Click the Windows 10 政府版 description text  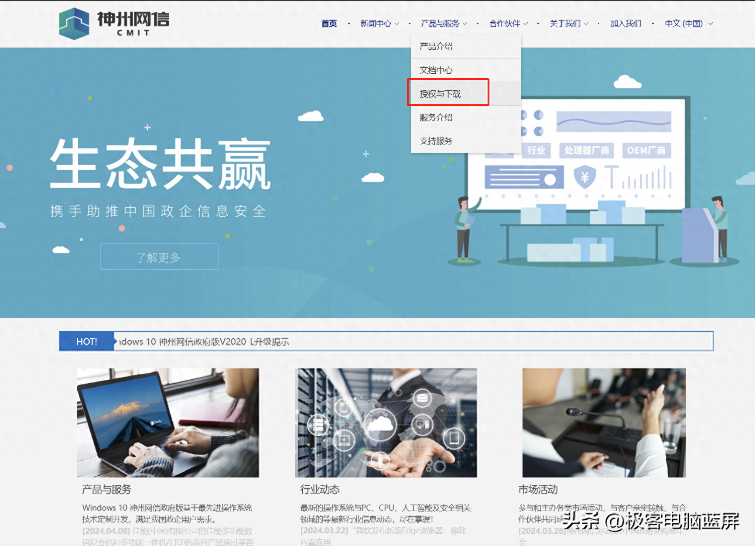[x=167, y=513]
